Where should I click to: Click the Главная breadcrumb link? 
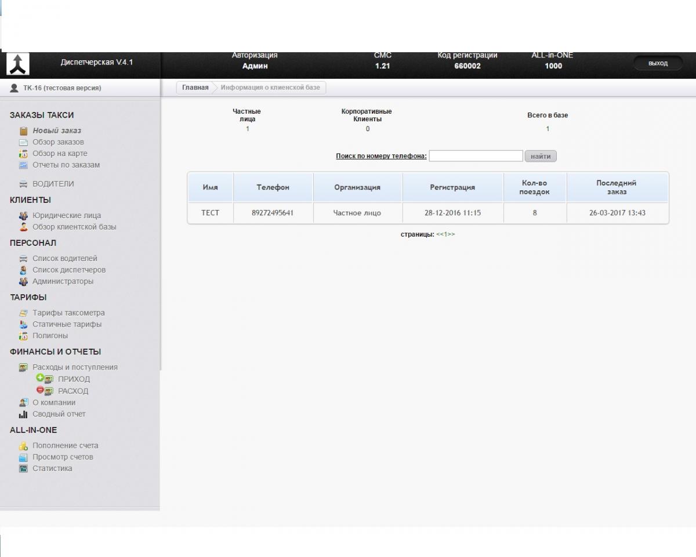pyautogui.click(x=195, y=88)
